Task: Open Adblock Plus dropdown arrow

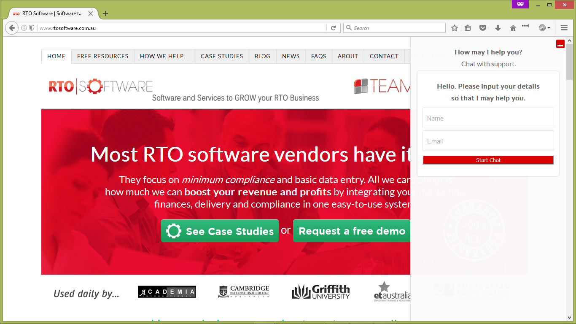Action: [x=549, y=28]
